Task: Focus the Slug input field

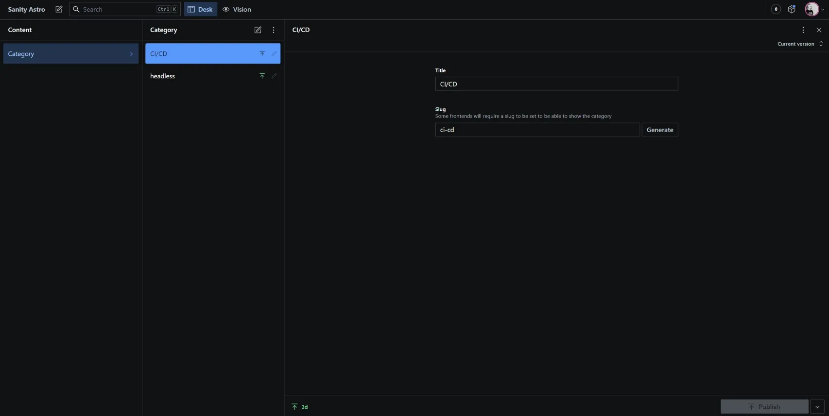Action: pos(537,130)
